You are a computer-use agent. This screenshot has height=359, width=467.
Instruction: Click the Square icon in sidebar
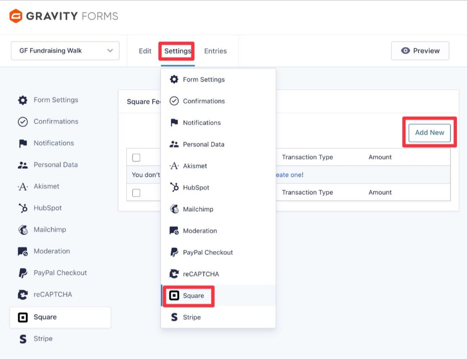pyautogui.click(x=23, y=318)
